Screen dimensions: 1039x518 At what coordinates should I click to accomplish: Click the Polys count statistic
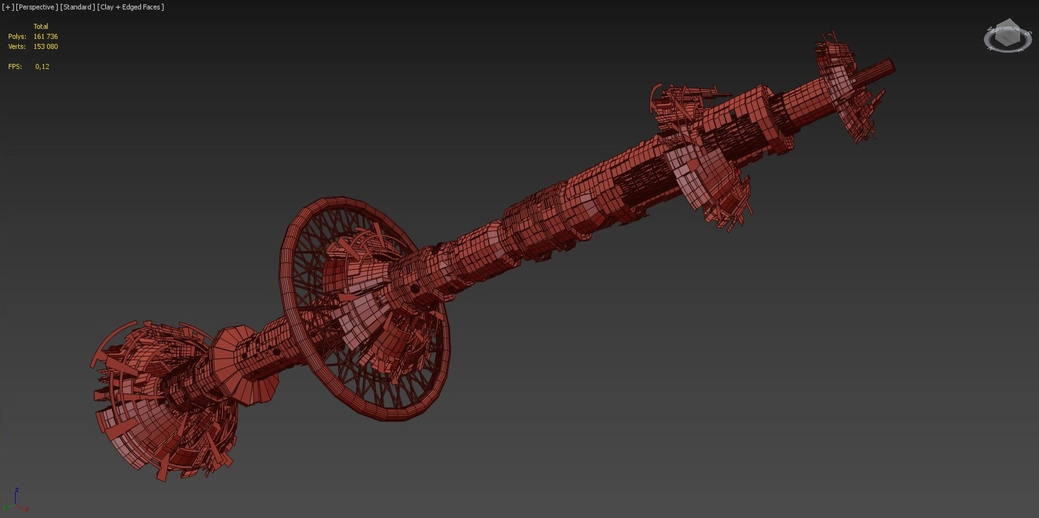(x=45, y=36)
